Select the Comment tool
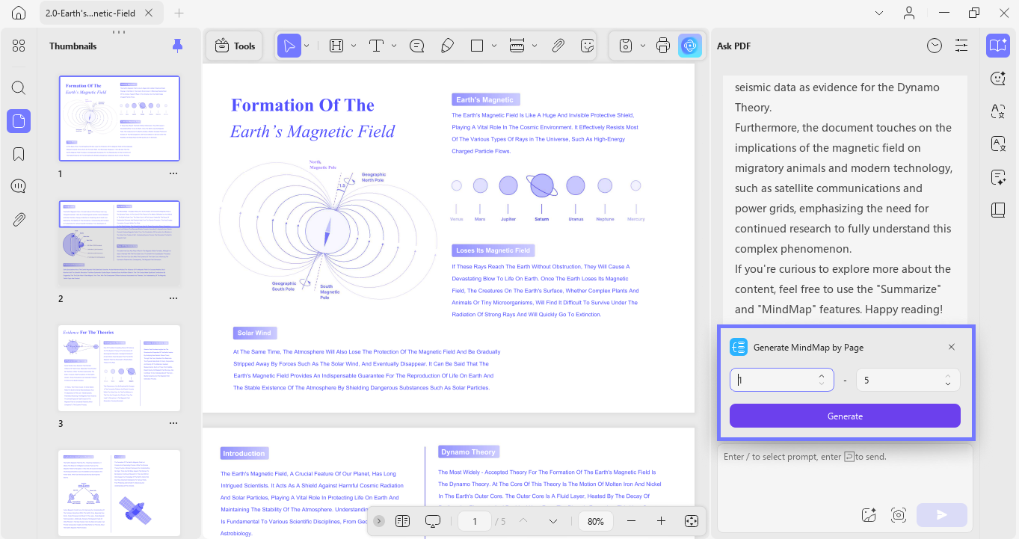Viewport: 1019px width, 539px height. pos(416,45)
